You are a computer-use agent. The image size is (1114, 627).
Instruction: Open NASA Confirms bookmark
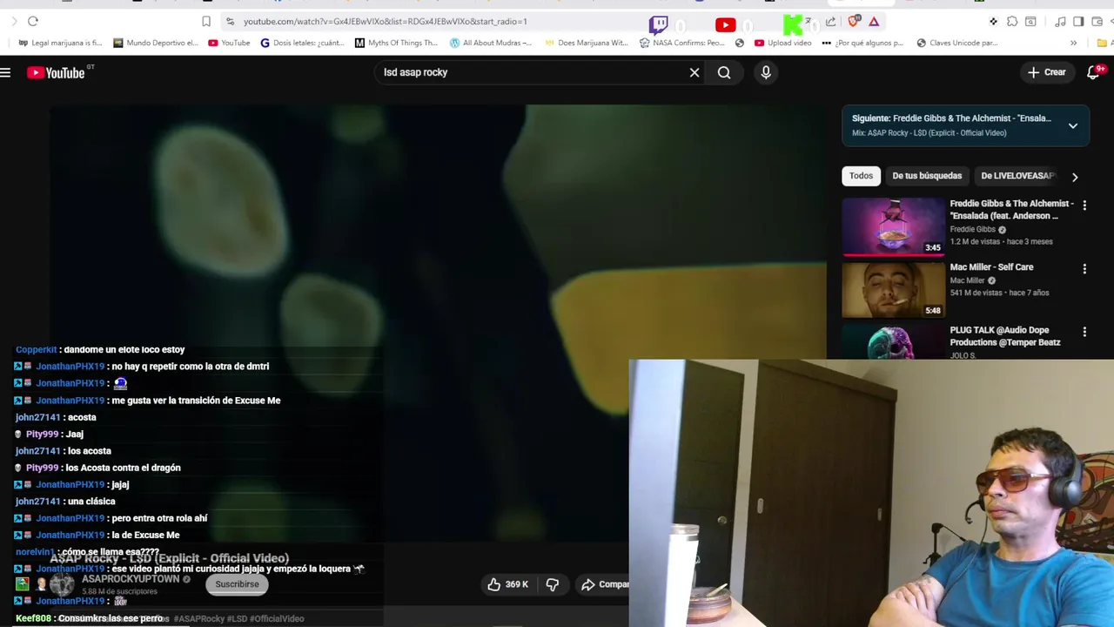pos(681,43)
